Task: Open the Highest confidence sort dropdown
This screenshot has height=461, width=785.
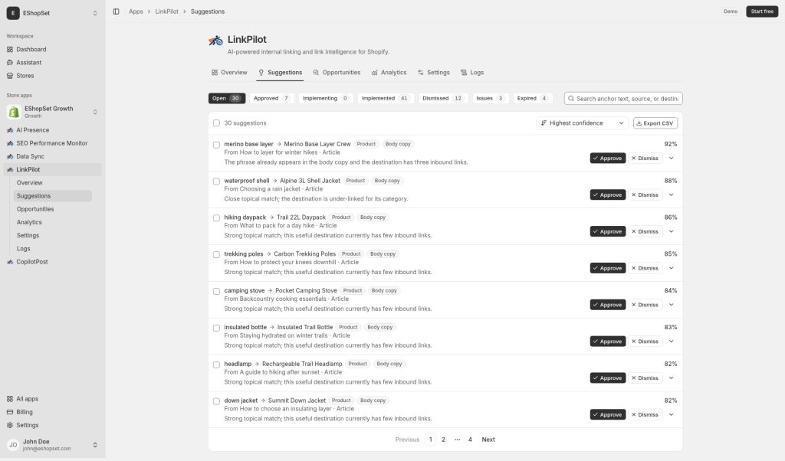Action: pos(583,123)
